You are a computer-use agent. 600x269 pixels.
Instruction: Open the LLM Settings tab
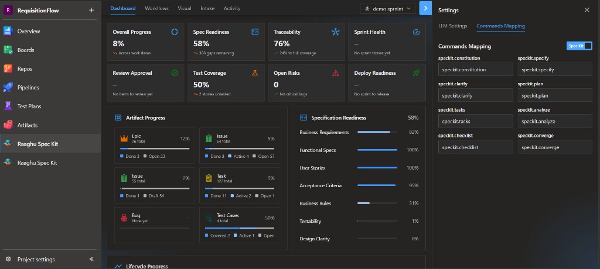click(x=453, y=26)
